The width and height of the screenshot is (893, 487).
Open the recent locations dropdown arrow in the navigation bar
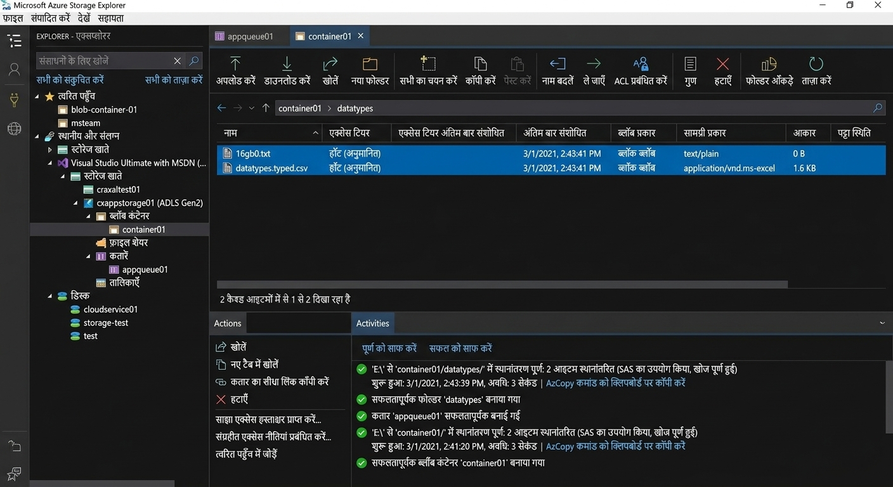tap(252, 108)
